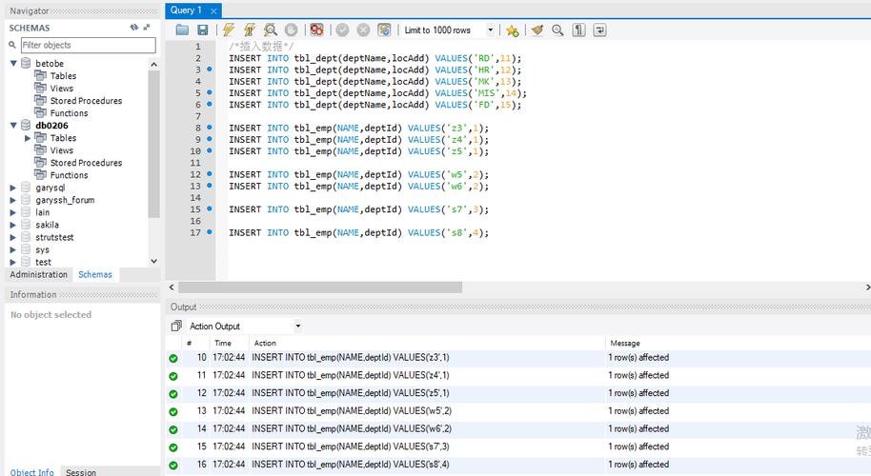Click the Message column header
This screenshot has height=476, width=871.
(625, 344)
